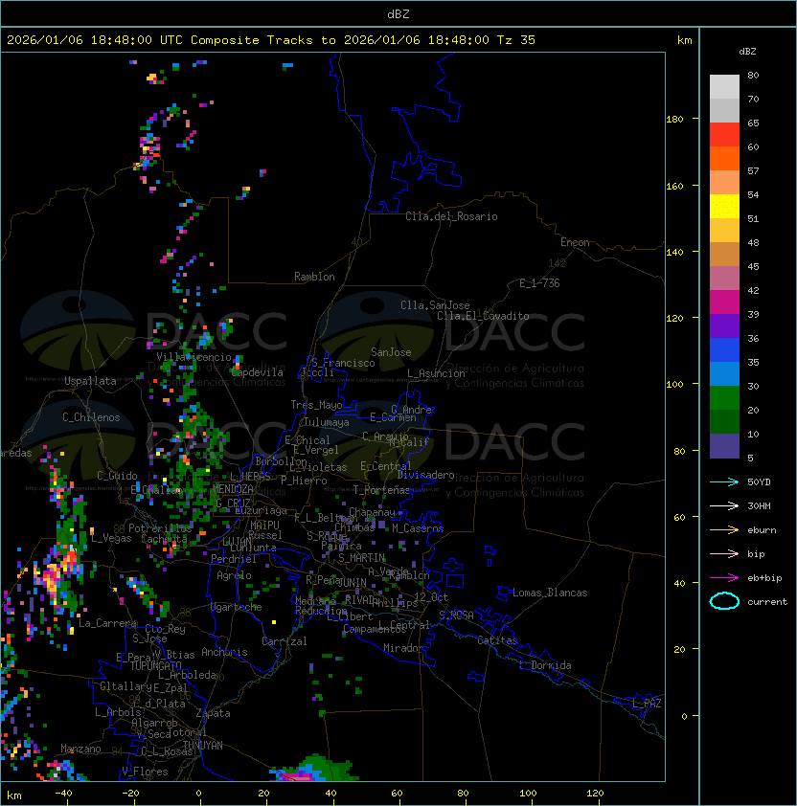Viewport: 797px width, 806px height.
Task: Click the 'Carrizal' map label
Action: 285,641
